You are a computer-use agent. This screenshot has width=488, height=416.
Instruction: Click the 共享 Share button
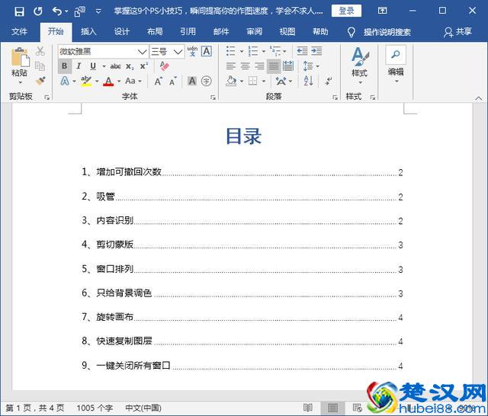coord(457,32)
